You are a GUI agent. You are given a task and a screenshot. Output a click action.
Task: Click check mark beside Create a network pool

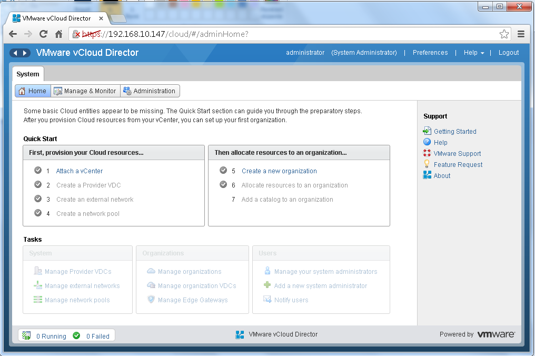[x=38, y=213]
